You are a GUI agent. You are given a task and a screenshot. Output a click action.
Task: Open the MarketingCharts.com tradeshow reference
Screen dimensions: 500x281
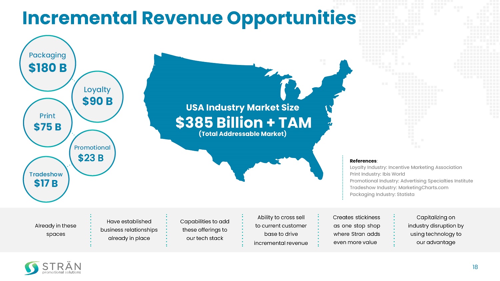point(399,188)
